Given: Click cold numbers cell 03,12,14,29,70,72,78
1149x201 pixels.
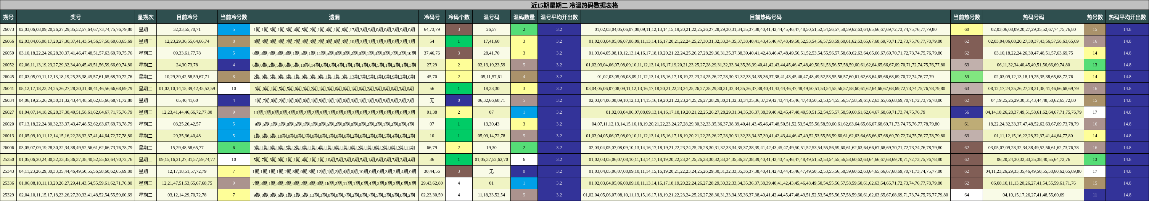Looking at the screenshot, I should coord(187,195).
